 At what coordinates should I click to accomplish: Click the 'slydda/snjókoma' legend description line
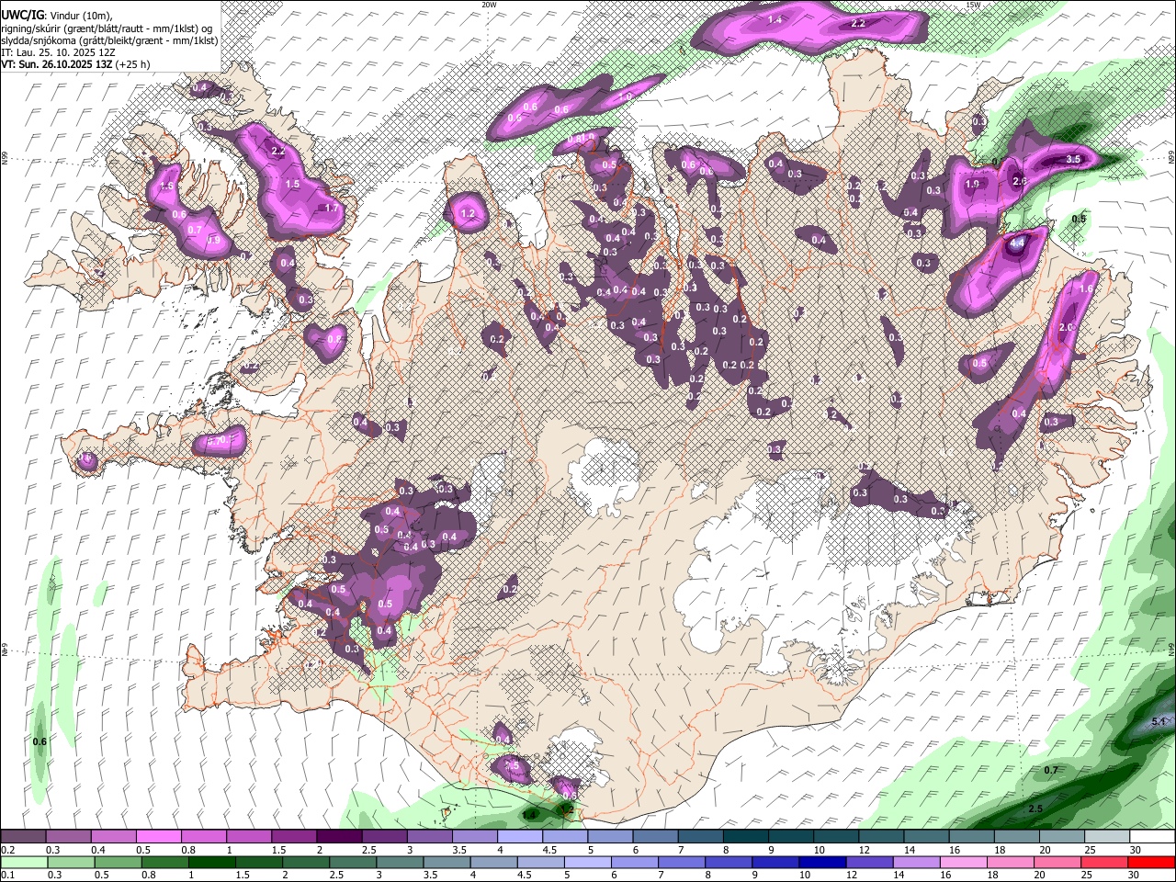point(108,41)
